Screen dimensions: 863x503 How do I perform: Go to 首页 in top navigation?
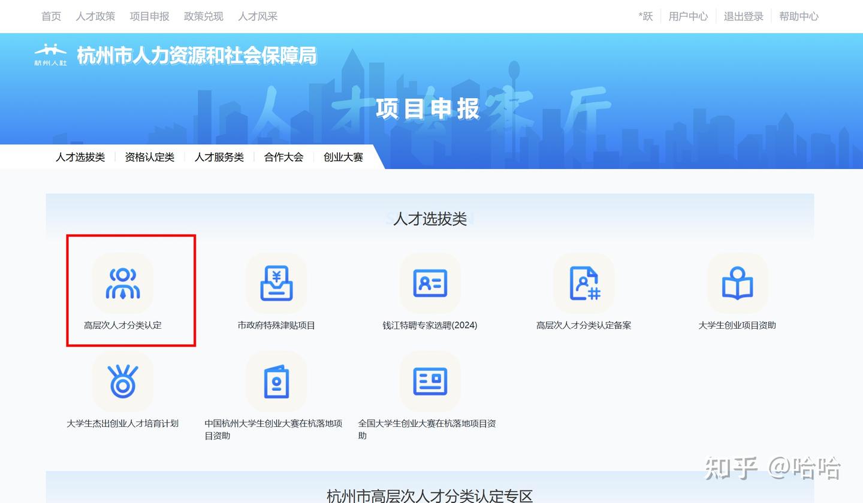tap(51, 16)
